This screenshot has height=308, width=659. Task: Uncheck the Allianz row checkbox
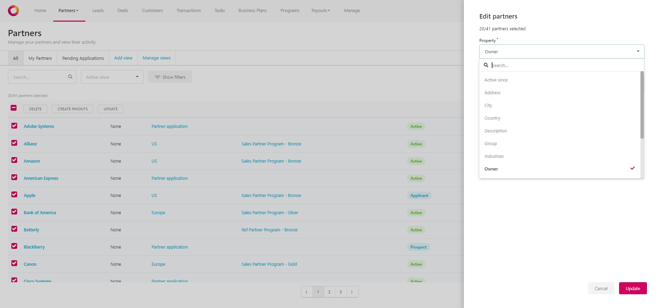14,143
